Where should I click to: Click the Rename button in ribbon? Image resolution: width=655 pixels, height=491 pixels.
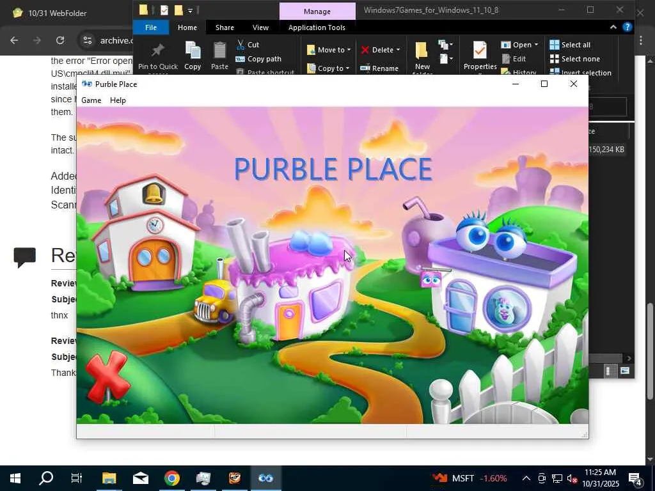pyautogui.click(x=379, y=68)
